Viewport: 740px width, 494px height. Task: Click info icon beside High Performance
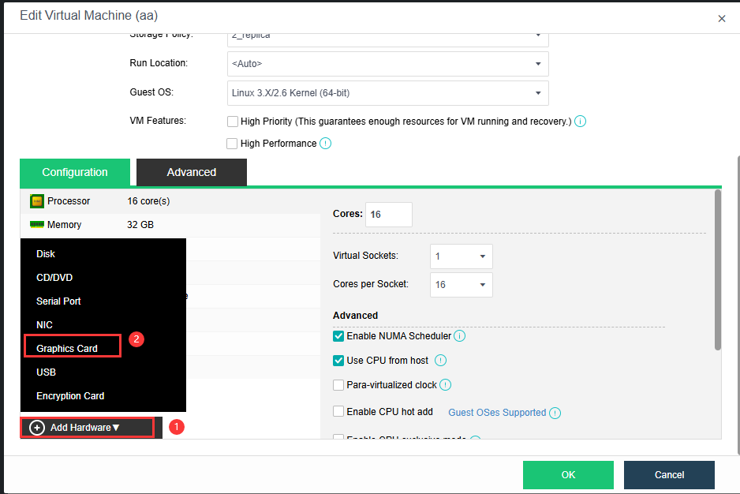[325, 144]
